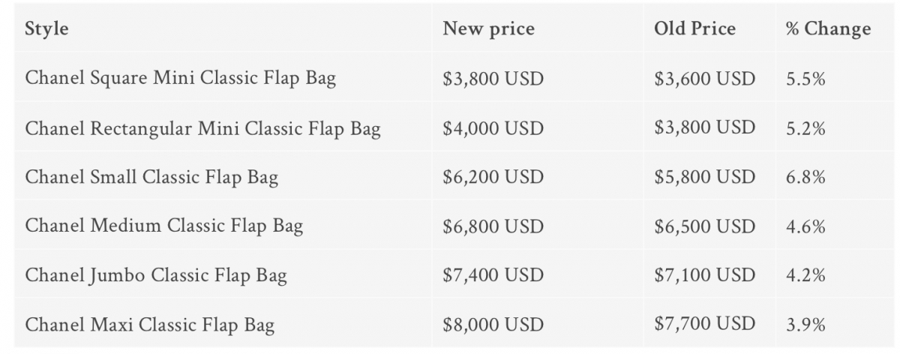Viewport: 900px width, 354px height.
Task: Select Chanel Medium Classic Flap Bag row
Action: click(163, 226)
